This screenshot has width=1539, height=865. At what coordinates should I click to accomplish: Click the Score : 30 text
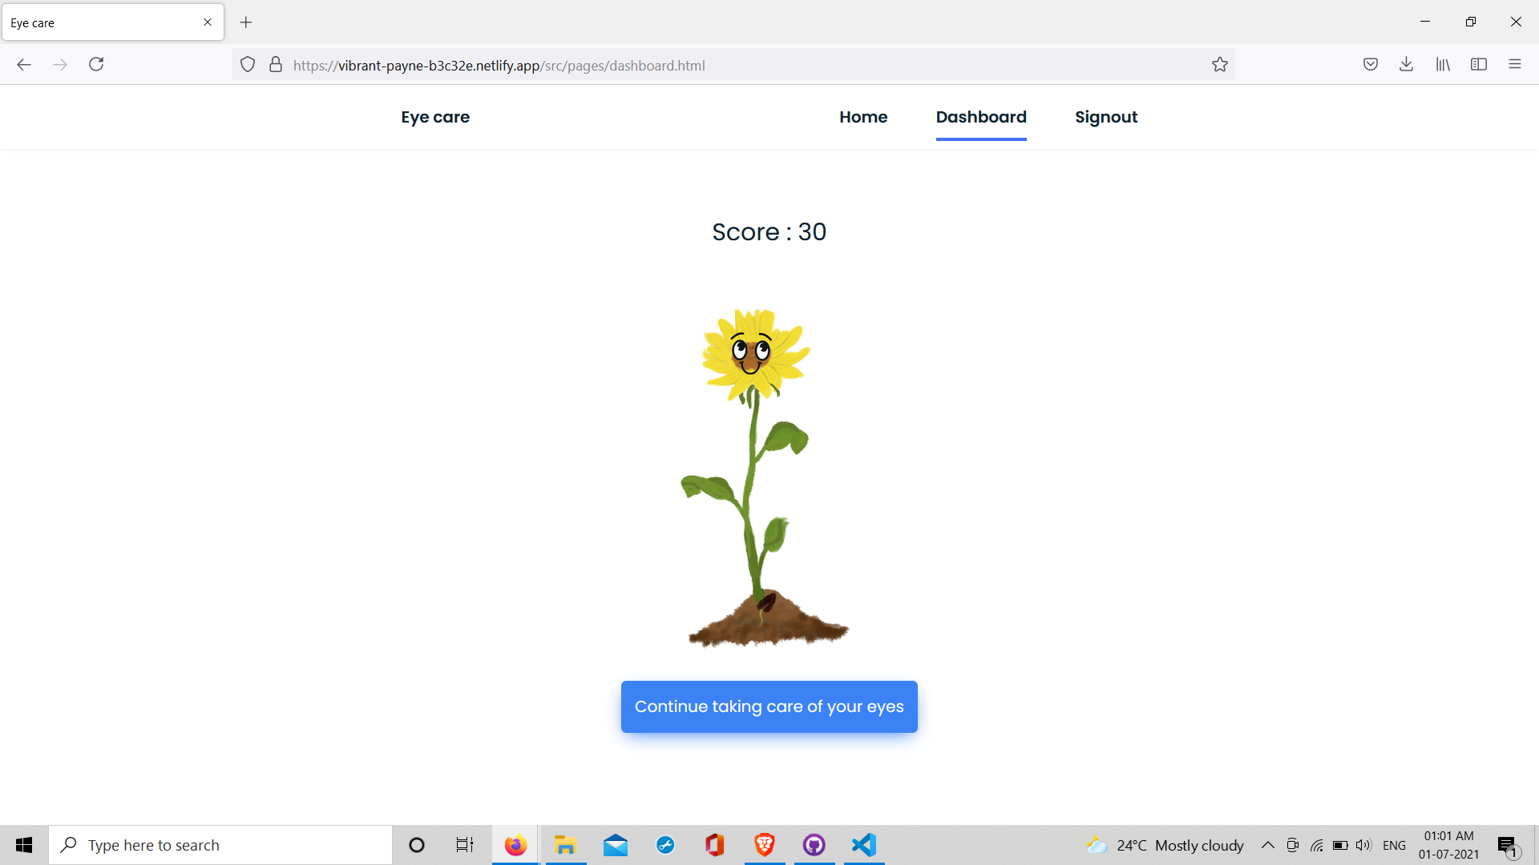point(769,231)
